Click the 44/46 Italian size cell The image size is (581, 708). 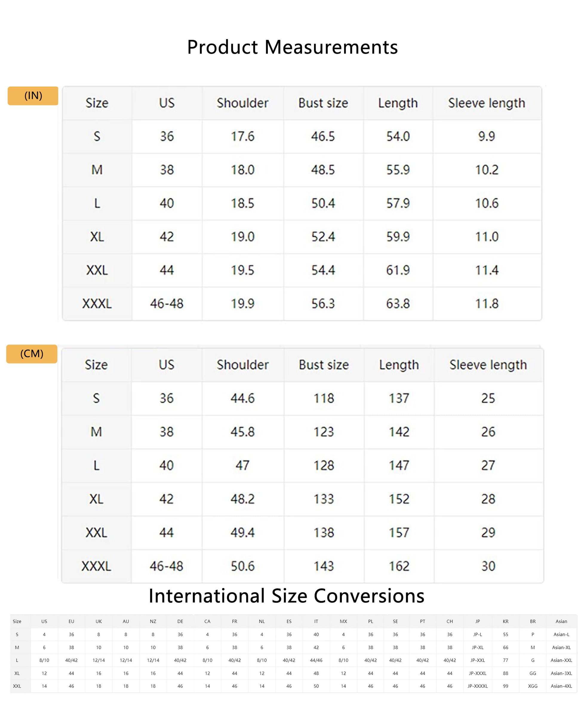[316, 660]
